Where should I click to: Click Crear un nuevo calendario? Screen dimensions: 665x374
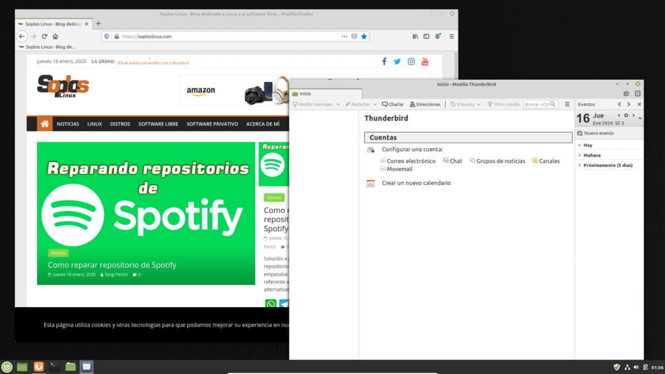click(x=416, y=183)
